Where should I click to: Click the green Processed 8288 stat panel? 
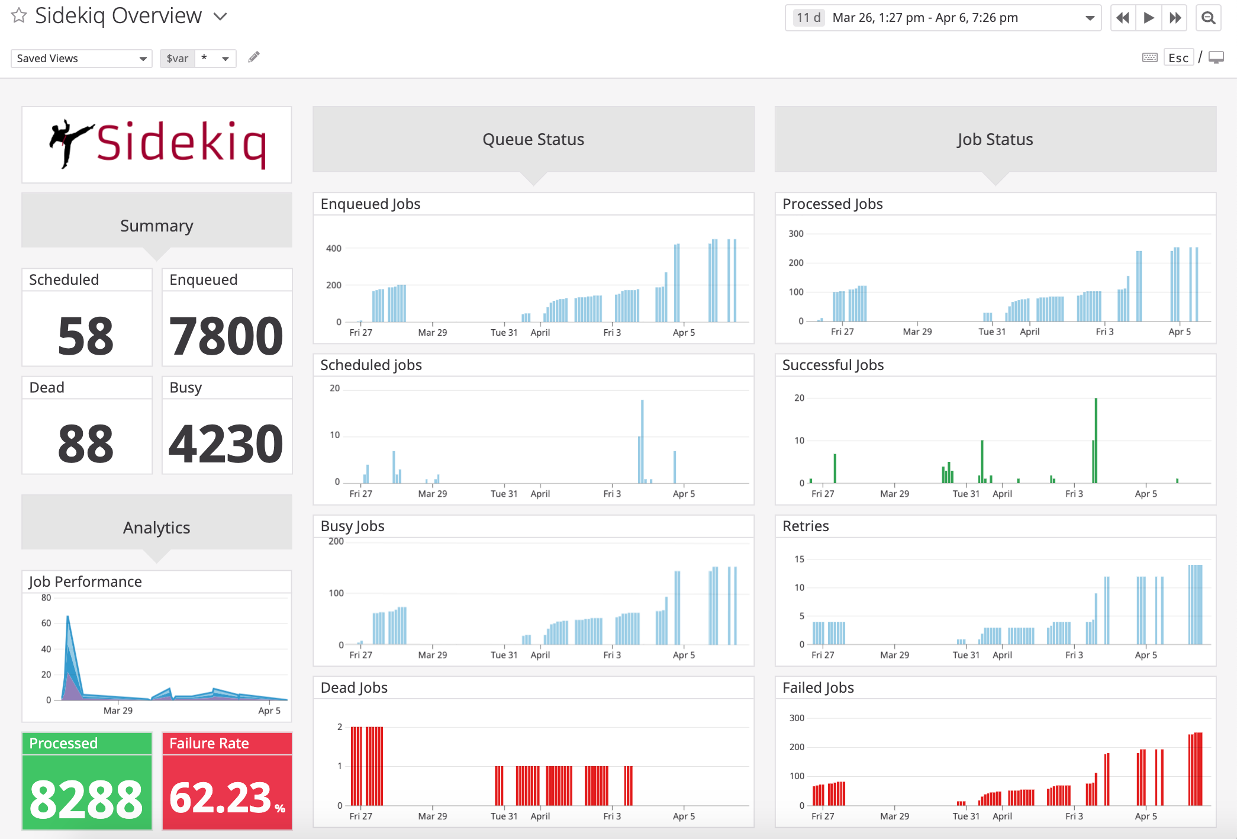86,780
